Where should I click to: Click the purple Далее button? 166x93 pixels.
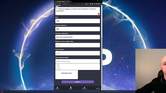click(78, 82)
